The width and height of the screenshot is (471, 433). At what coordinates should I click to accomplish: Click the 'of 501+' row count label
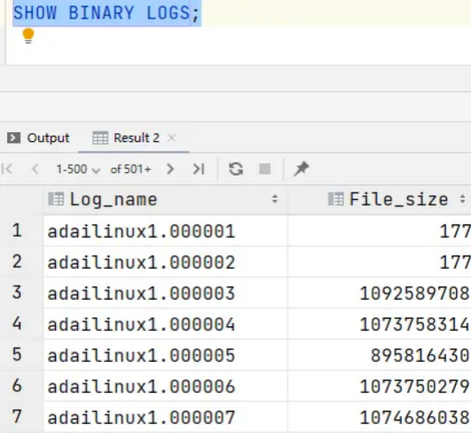click(x=130, y=169)
